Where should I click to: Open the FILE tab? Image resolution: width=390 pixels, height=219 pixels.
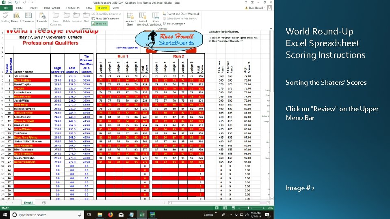pos(6,8)
